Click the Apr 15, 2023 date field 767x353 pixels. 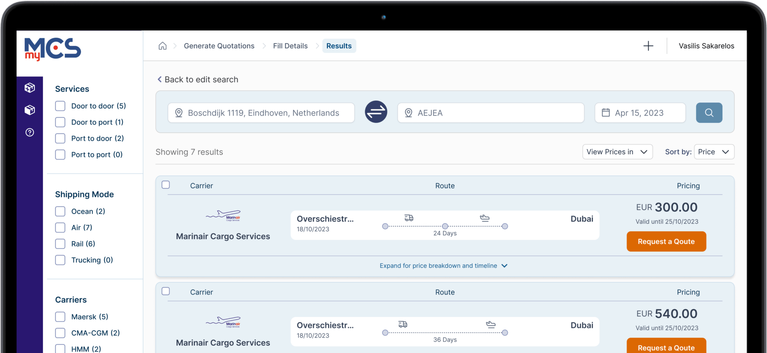click(640, 113)
